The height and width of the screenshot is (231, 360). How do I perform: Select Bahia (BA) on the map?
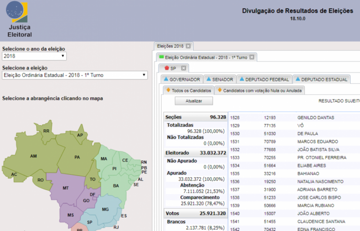click(116, 186)
